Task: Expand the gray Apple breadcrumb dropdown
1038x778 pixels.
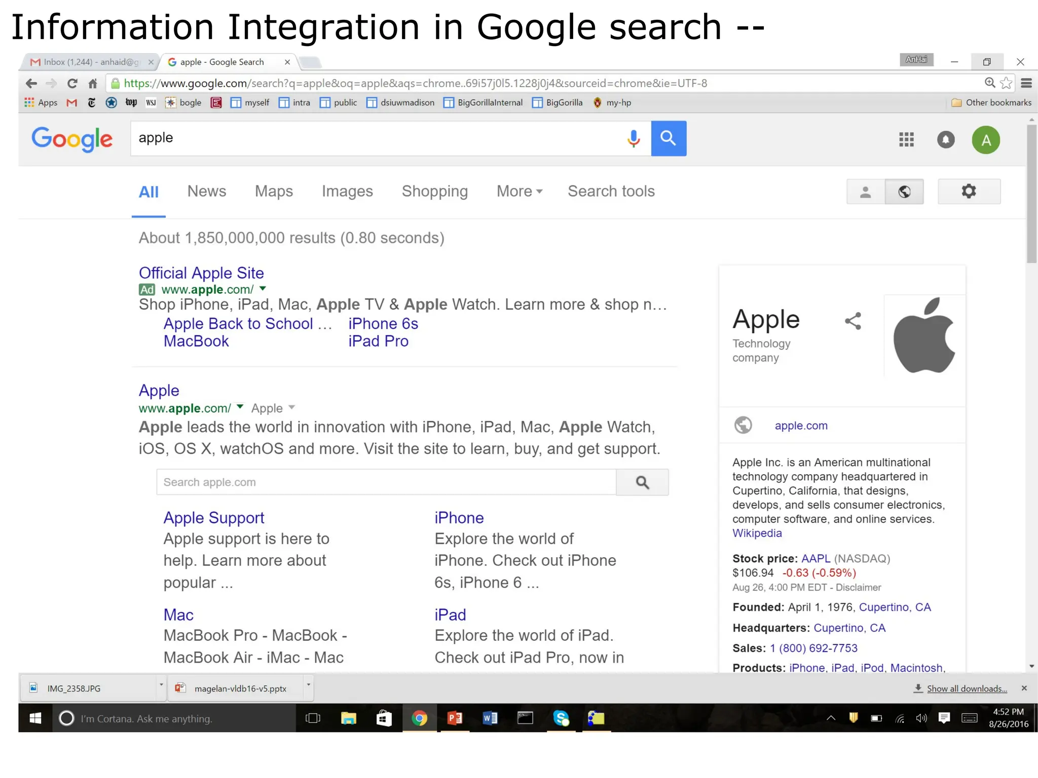Action: point(291,407)
